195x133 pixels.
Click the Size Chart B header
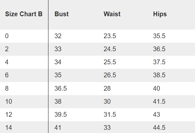24,14
